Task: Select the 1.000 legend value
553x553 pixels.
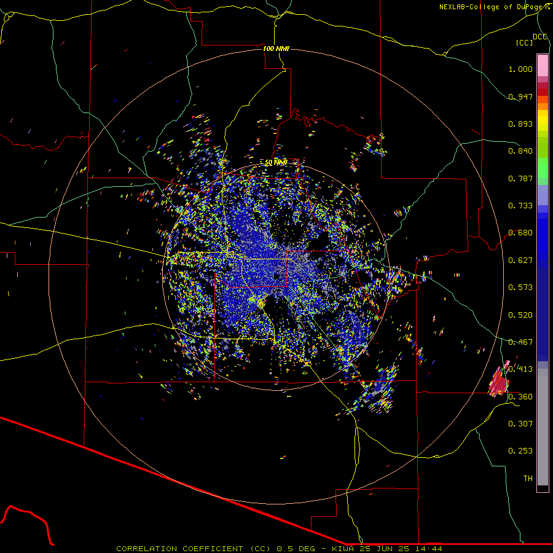Action: (520, 69)
